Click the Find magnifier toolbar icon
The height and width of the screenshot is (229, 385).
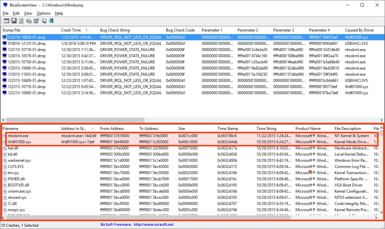click(x=44, y=21)
